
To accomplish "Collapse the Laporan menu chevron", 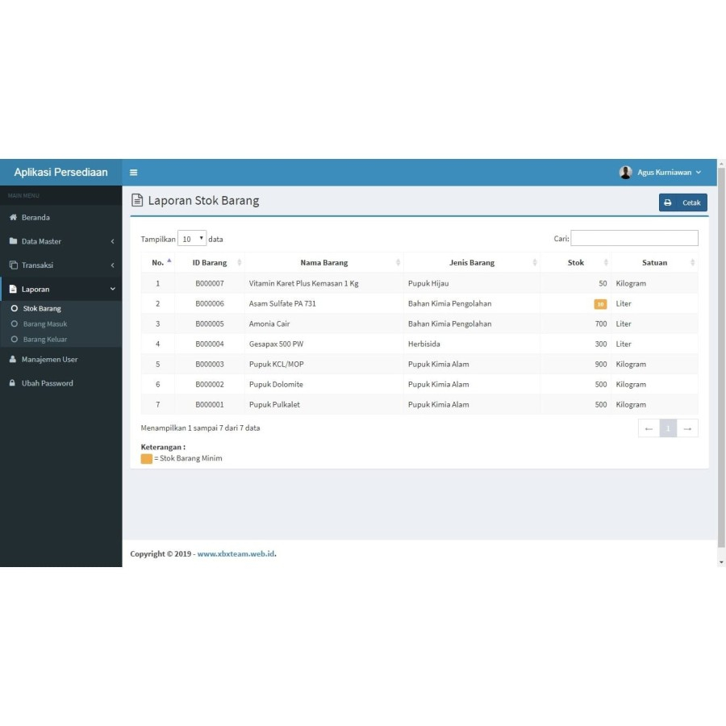I will coord(113,290).
